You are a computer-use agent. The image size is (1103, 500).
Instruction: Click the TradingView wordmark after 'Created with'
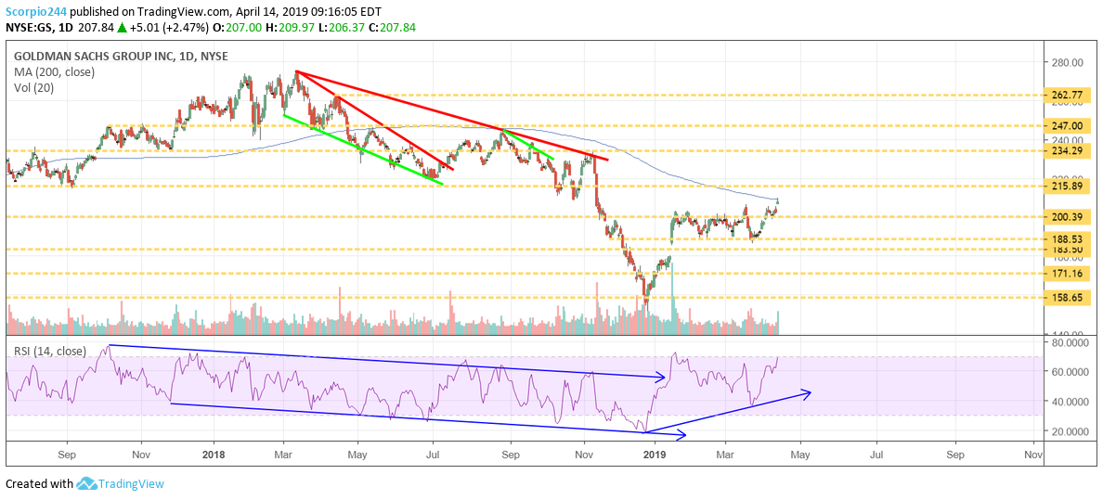click(132, 484)
